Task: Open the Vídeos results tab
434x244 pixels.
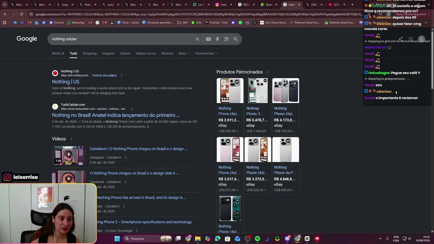Action: click(x=125, y=53)
